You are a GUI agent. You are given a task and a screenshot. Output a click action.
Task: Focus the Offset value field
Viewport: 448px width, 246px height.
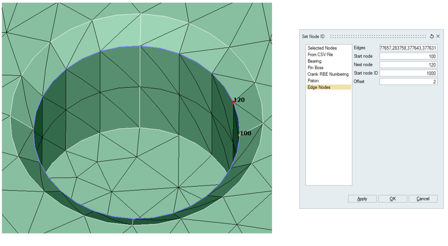tap(408, 82)
